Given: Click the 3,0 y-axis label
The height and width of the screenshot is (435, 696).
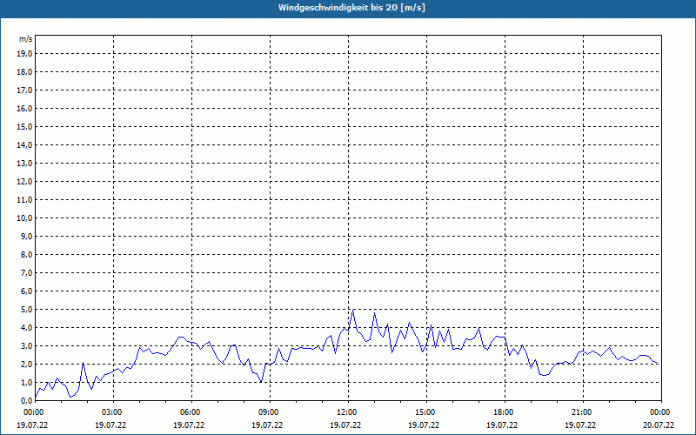Looking at the screenshot, I should [x=26, y=345].
